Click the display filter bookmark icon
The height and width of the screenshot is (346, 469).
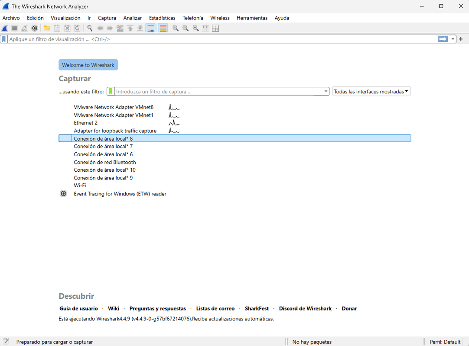click(4, 39)
